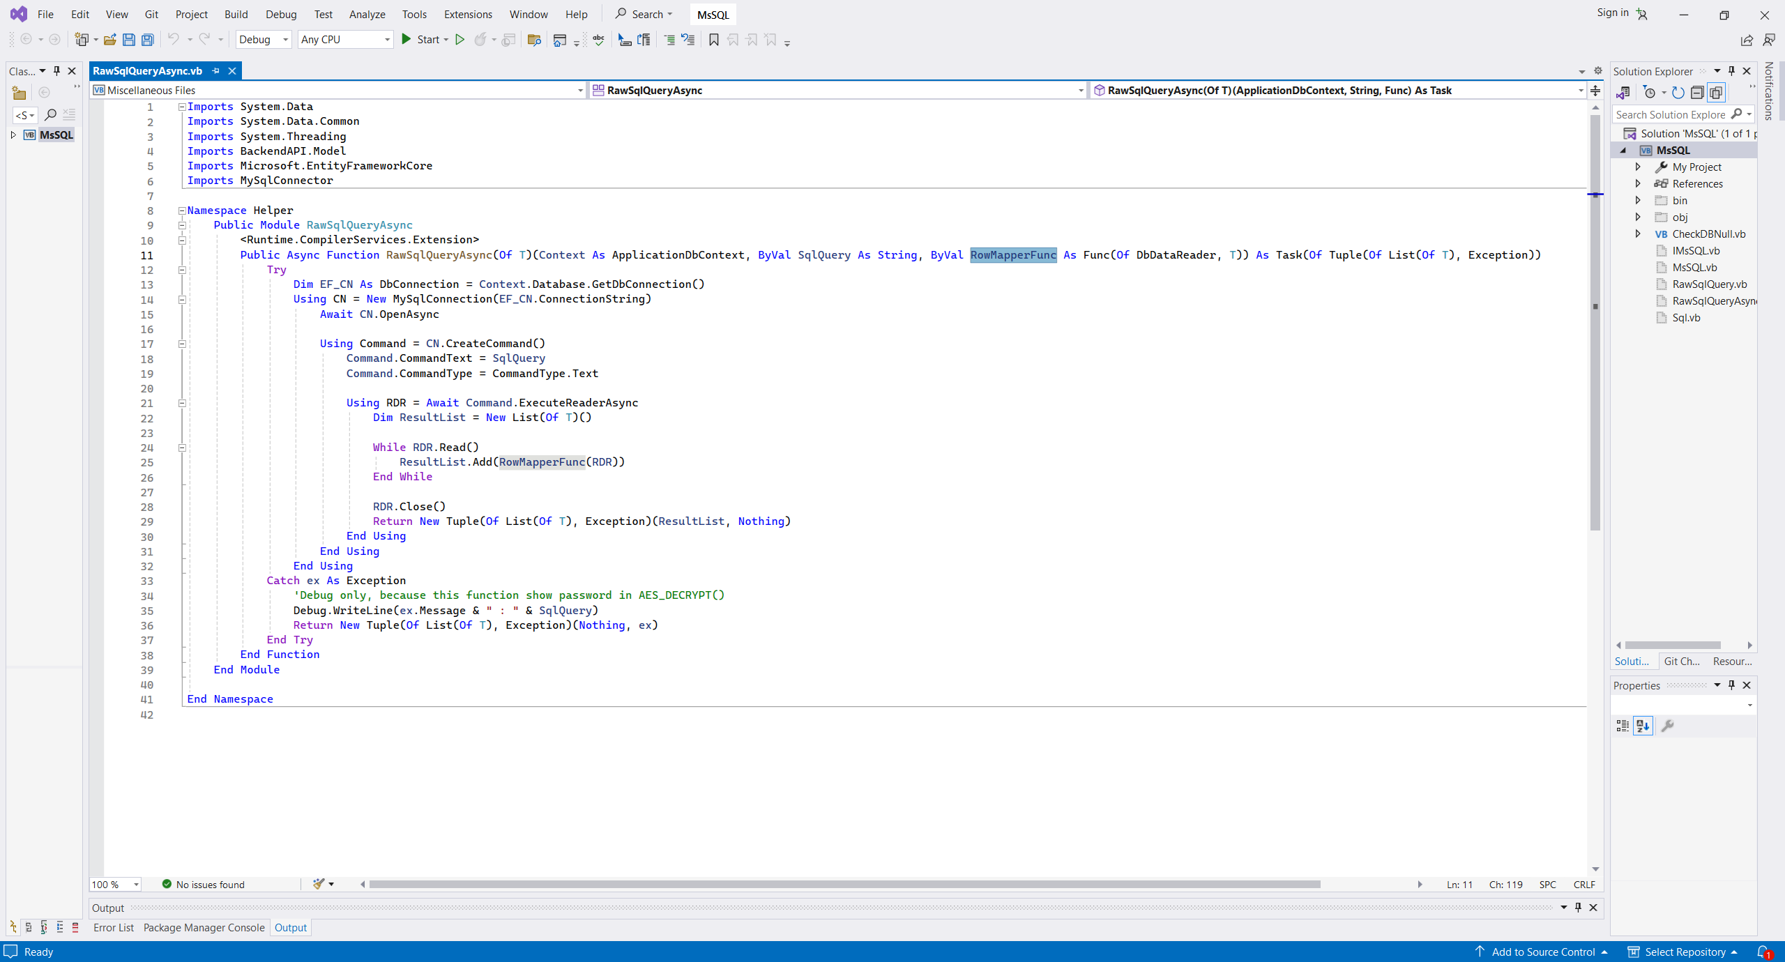Collapse All in Solution Explorer toolbar
The width and height of the screenshot is (1785, 962).
pos(1697,93)
